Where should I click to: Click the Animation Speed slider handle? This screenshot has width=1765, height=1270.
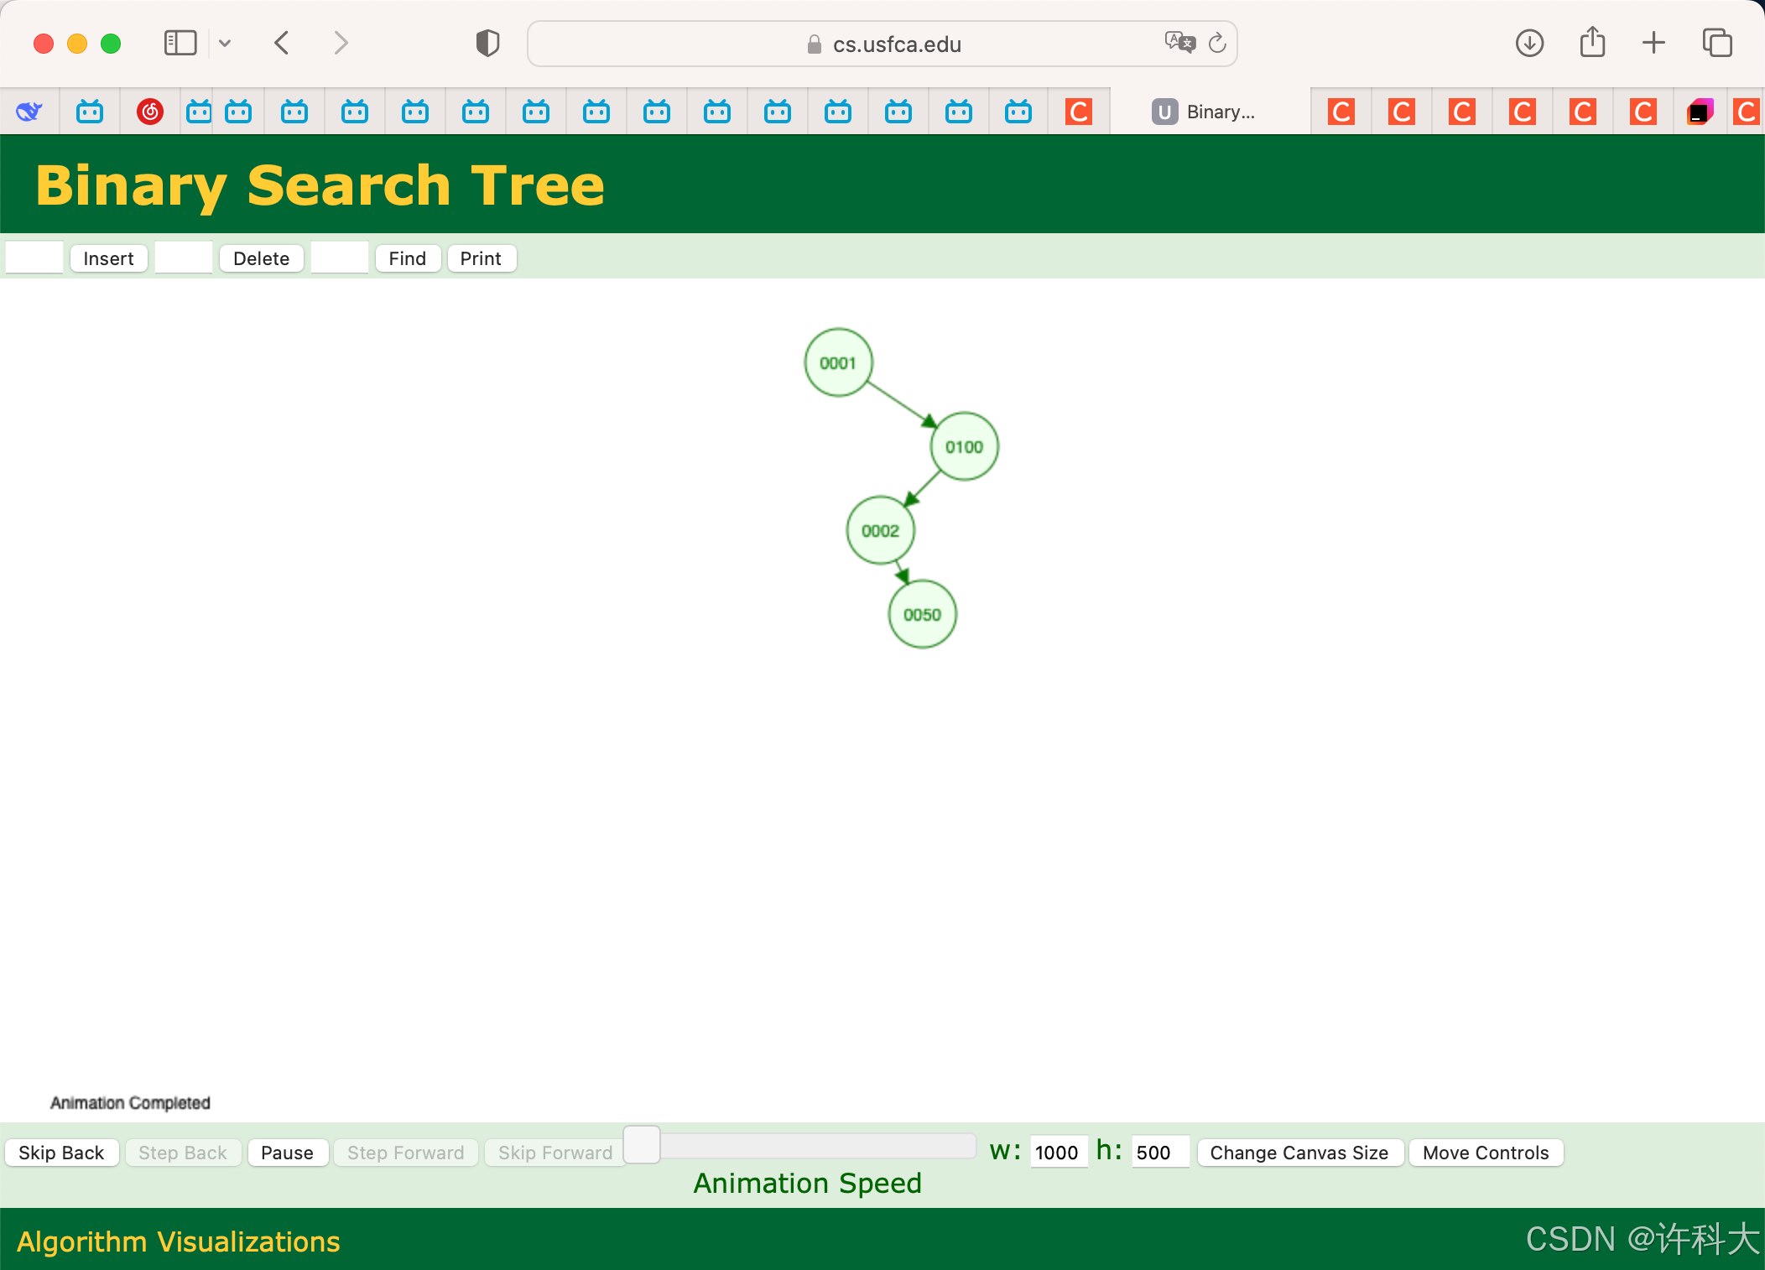tap(642, 1145)
